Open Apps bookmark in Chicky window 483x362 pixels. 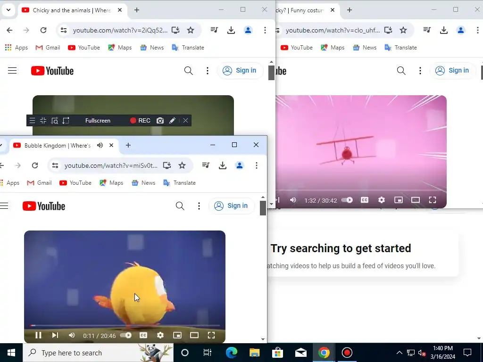(17, 48)
